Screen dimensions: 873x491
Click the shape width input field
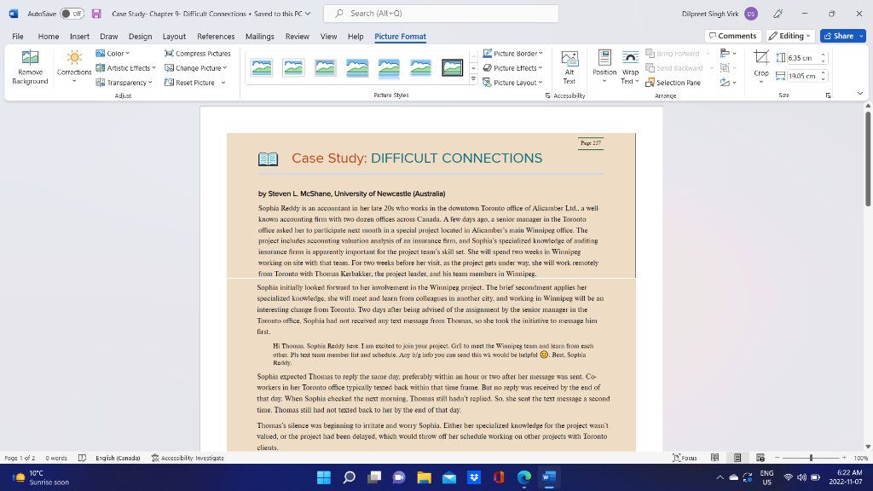pos(802,76)
